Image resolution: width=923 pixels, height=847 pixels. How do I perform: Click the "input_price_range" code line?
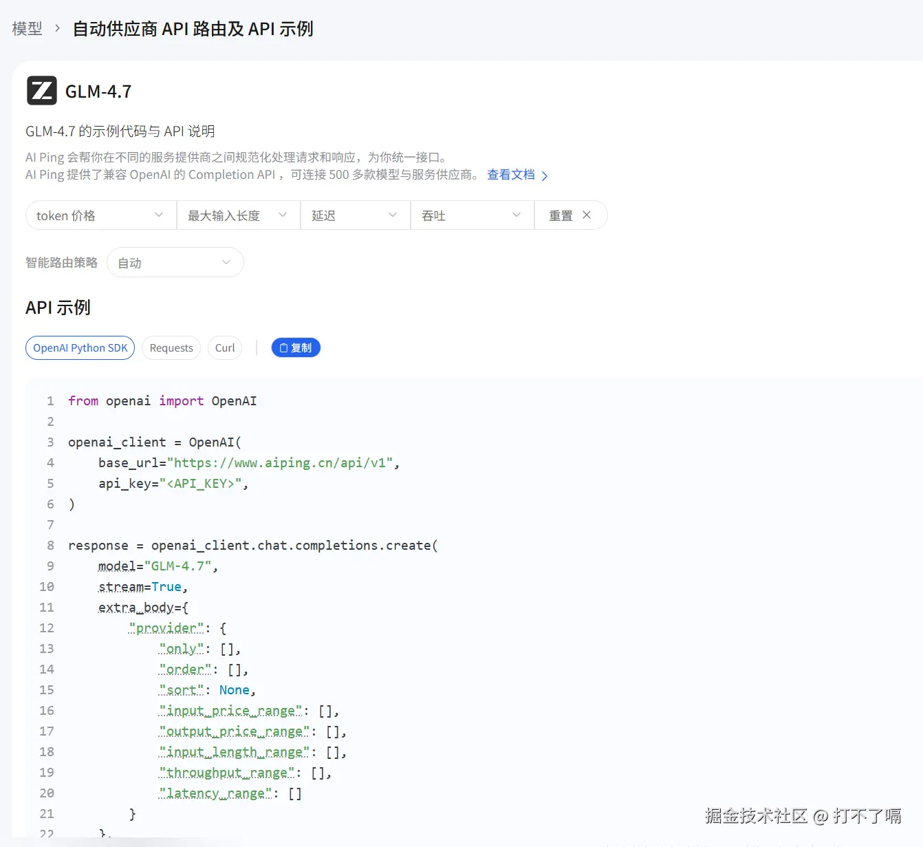click(x=249, y=710)
